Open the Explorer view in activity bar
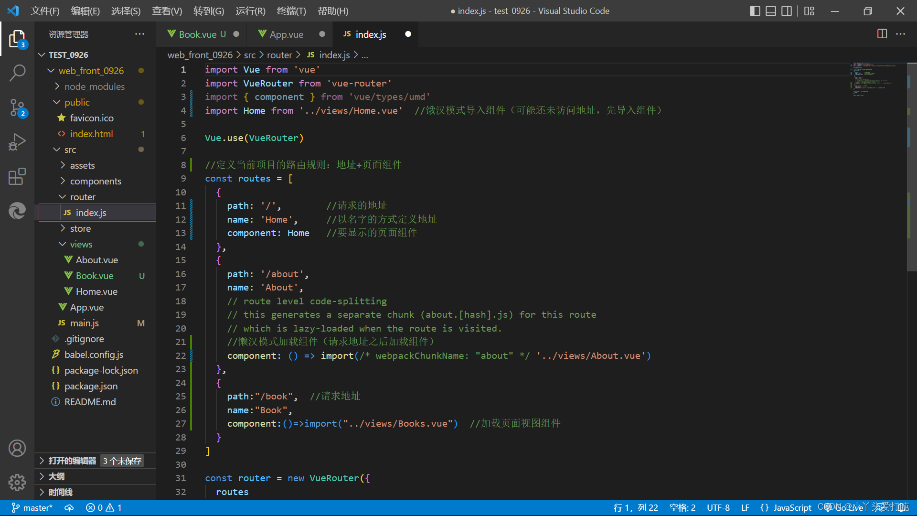Screen dimensions: 917x516 (17, 39)
